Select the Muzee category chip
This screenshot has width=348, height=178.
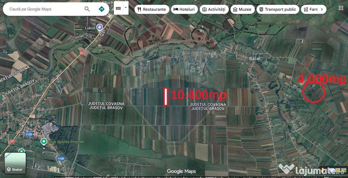pos(242,9)
